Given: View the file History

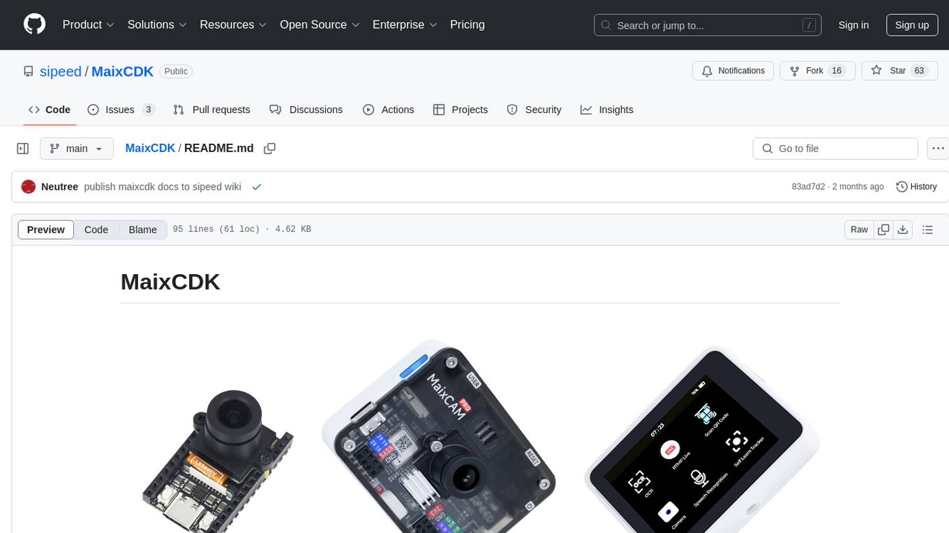Looking at the screenshot, I should (x=916, y=186).
